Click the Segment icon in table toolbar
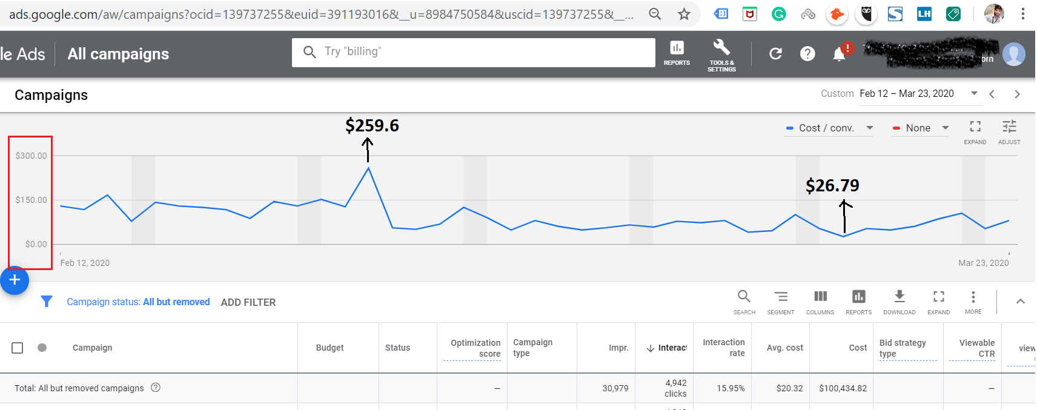Viewport: 1037px width, 410px height. click(780, 301)
